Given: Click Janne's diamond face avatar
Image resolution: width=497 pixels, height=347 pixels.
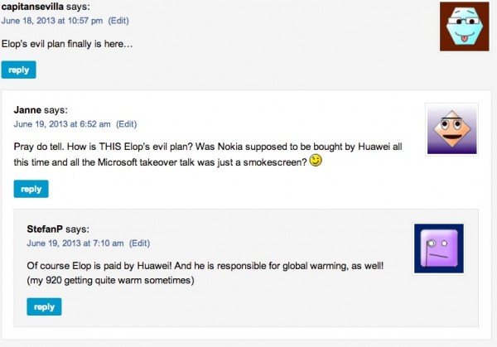Looking at the screenshot, I should click(x=451, y=130).
